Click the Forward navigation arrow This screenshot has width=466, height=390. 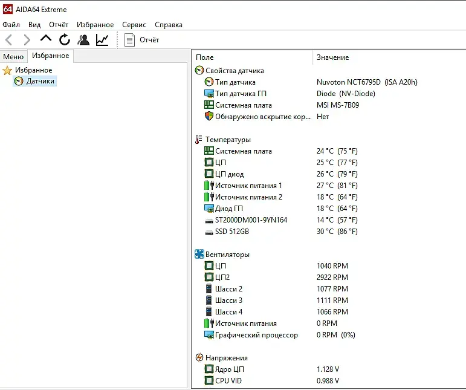pos(27,40)
